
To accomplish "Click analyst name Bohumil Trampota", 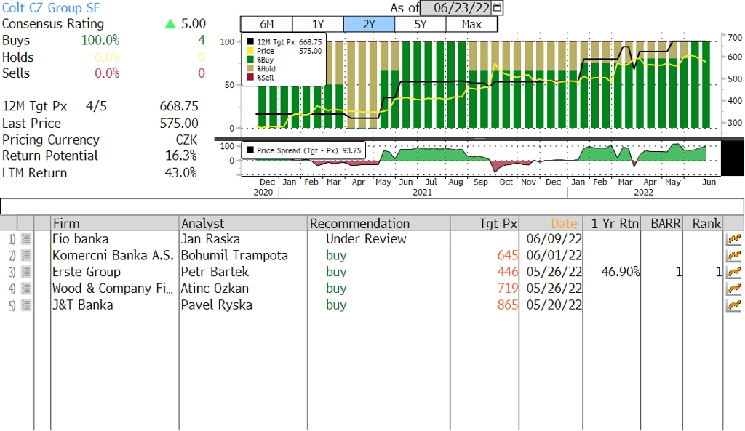I will point(234,255).
